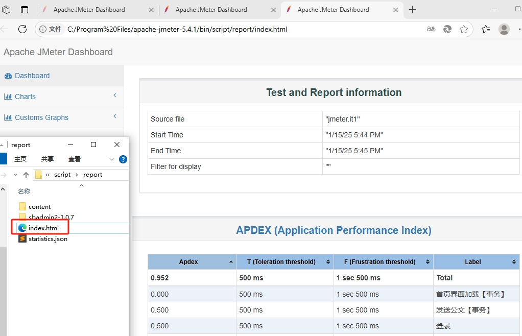This screenshot has width=522, height=336.
Task: Switch to the first JMeter Dashboard tab
Action: click(x=89, y=10)
